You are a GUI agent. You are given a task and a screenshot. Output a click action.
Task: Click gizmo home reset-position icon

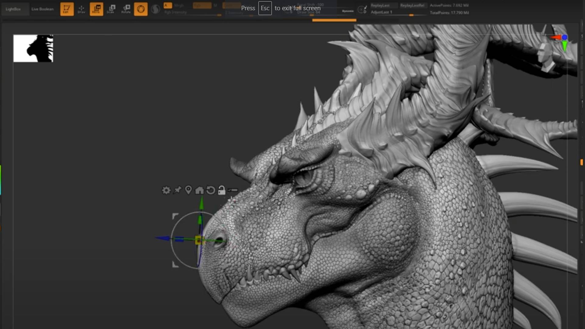click(199, 190)
